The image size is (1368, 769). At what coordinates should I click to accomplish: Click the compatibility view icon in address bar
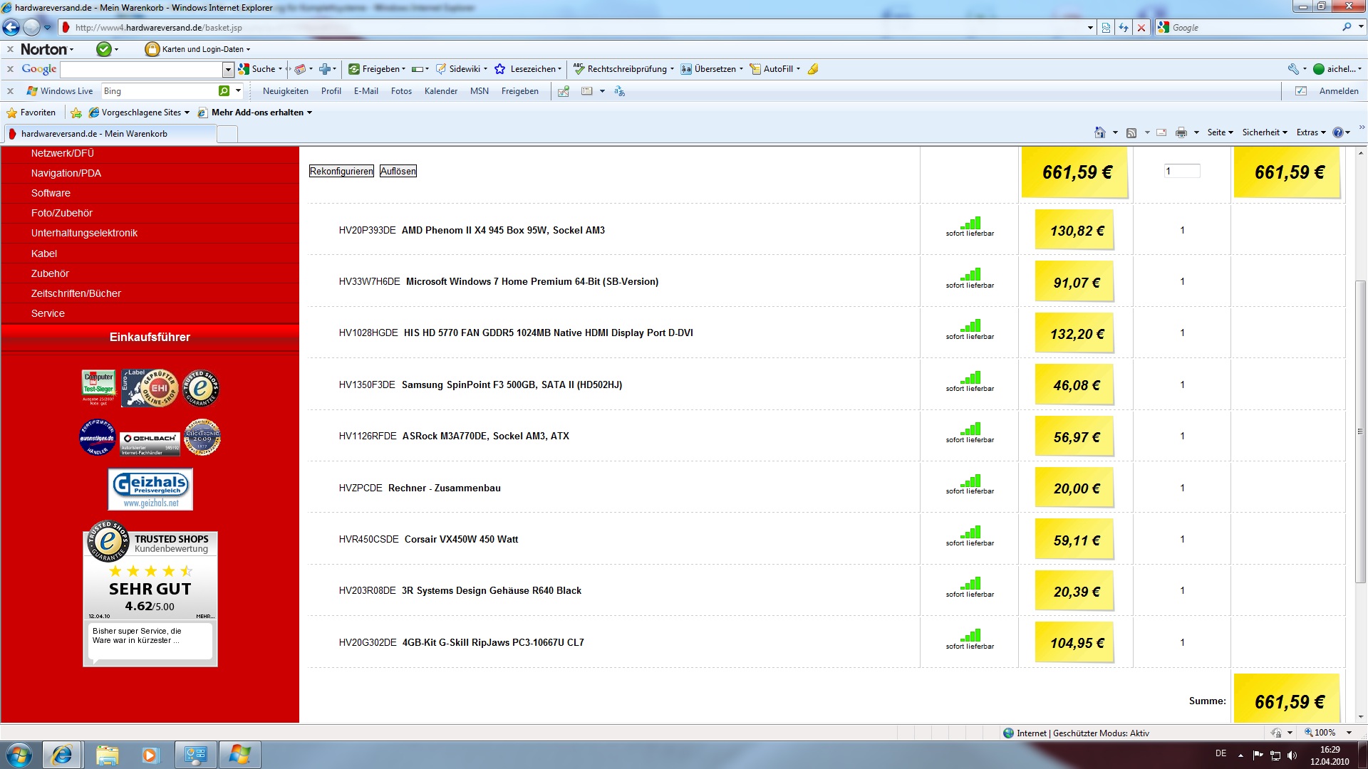tap(1106, 28)
